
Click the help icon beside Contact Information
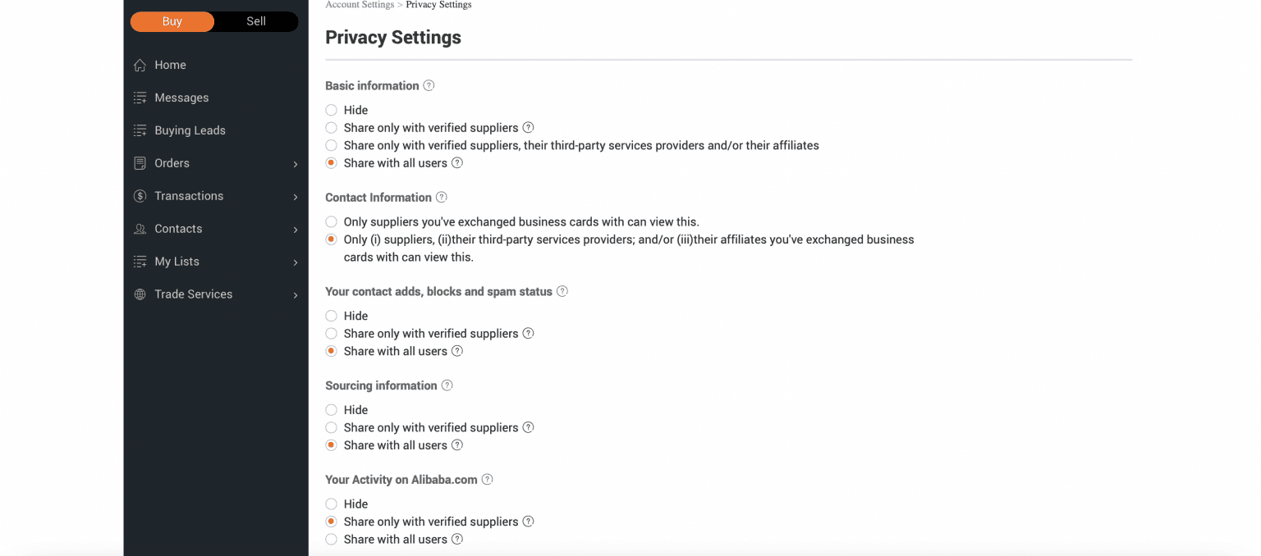point(442,198)
